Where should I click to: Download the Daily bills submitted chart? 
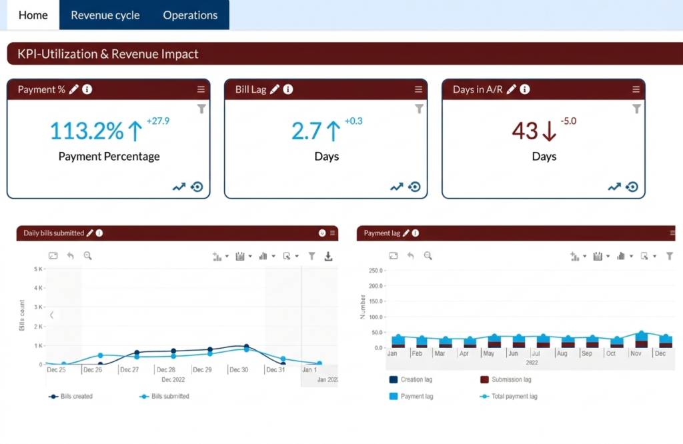point(328,256)
